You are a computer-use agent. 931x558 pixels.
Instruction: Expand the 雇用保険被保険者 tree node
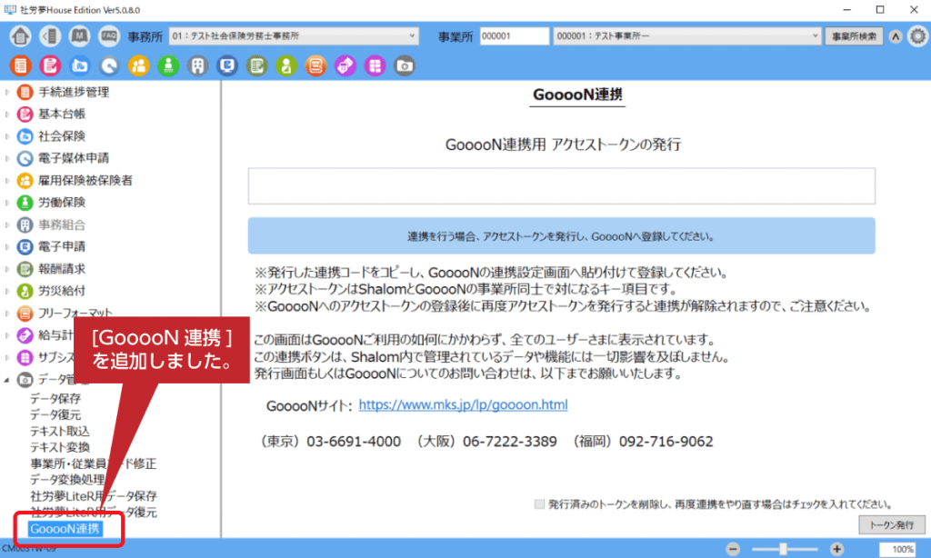click(x=7, y=181)
